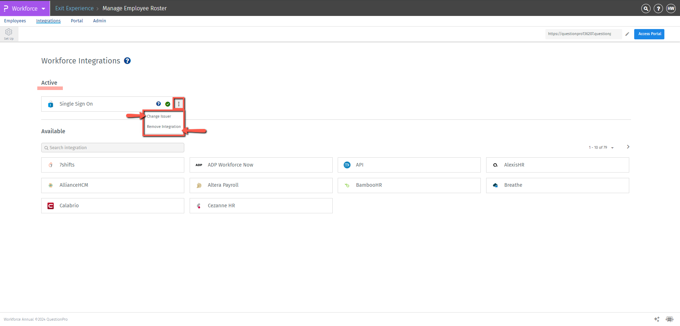Choose Change Issuer from the menu

[x=159, y=116]
